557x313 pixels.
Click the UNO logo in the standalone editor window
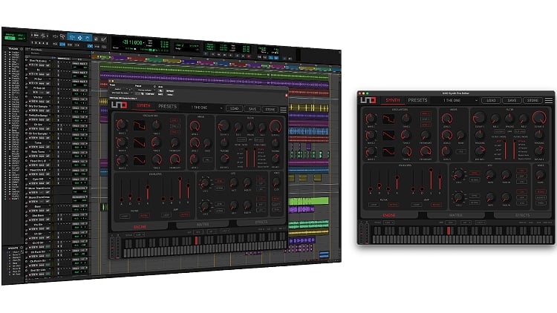click(x=368, y=100)
